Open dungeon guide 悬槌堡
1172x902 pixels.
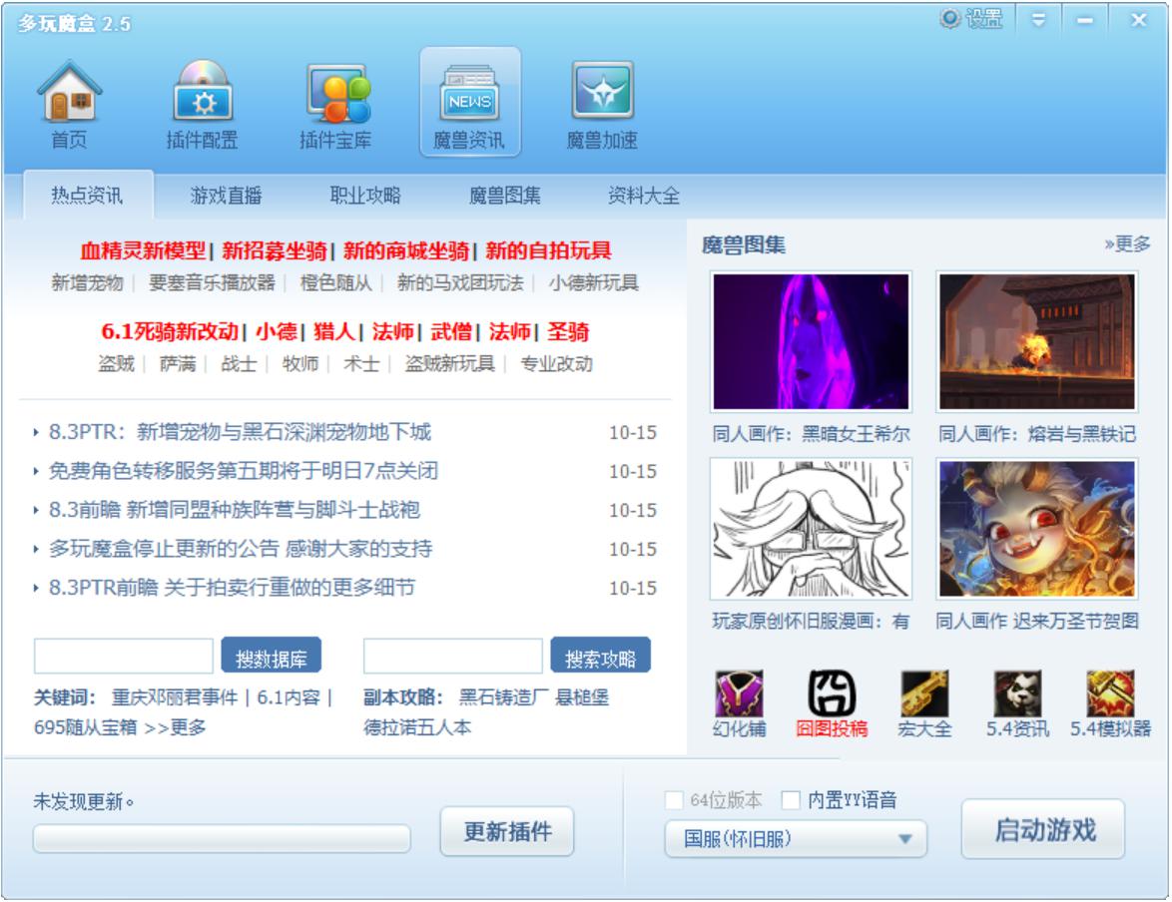pos(582,697)
